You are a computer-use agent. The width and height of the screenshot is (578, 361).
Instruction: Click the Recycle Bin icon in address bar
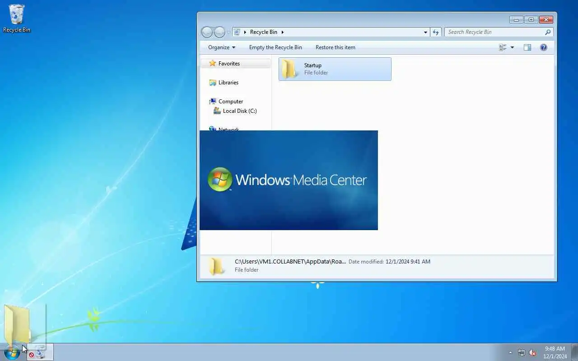(x=237, y=32)
